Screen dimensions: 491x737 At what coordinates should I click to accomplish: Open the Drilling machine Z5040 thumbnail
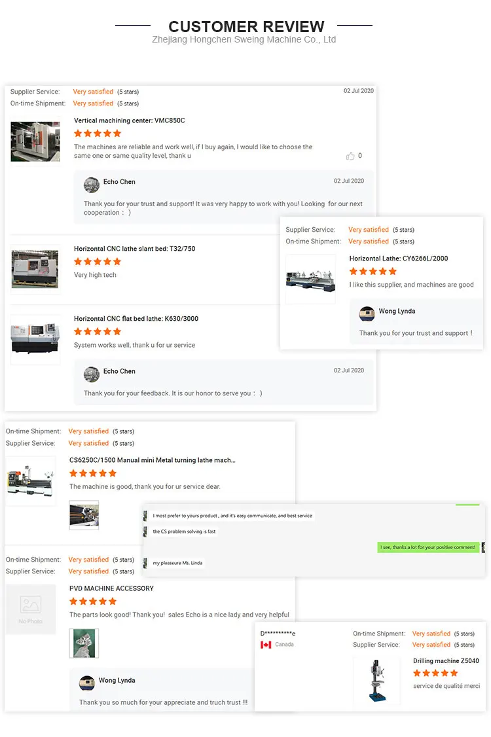[376, 681]
